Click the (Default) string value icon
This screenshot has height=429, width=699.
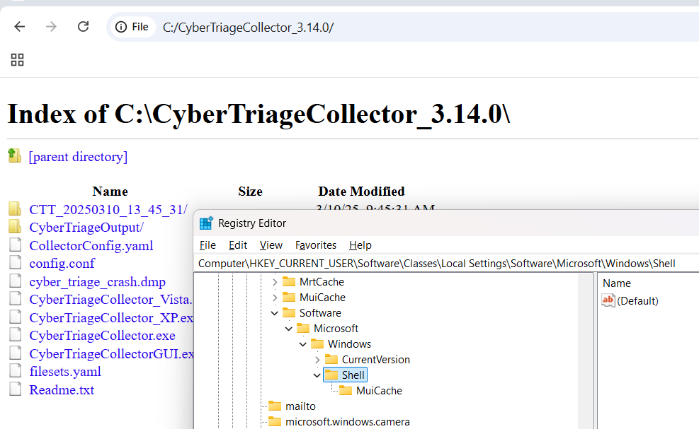click(608, 300)
